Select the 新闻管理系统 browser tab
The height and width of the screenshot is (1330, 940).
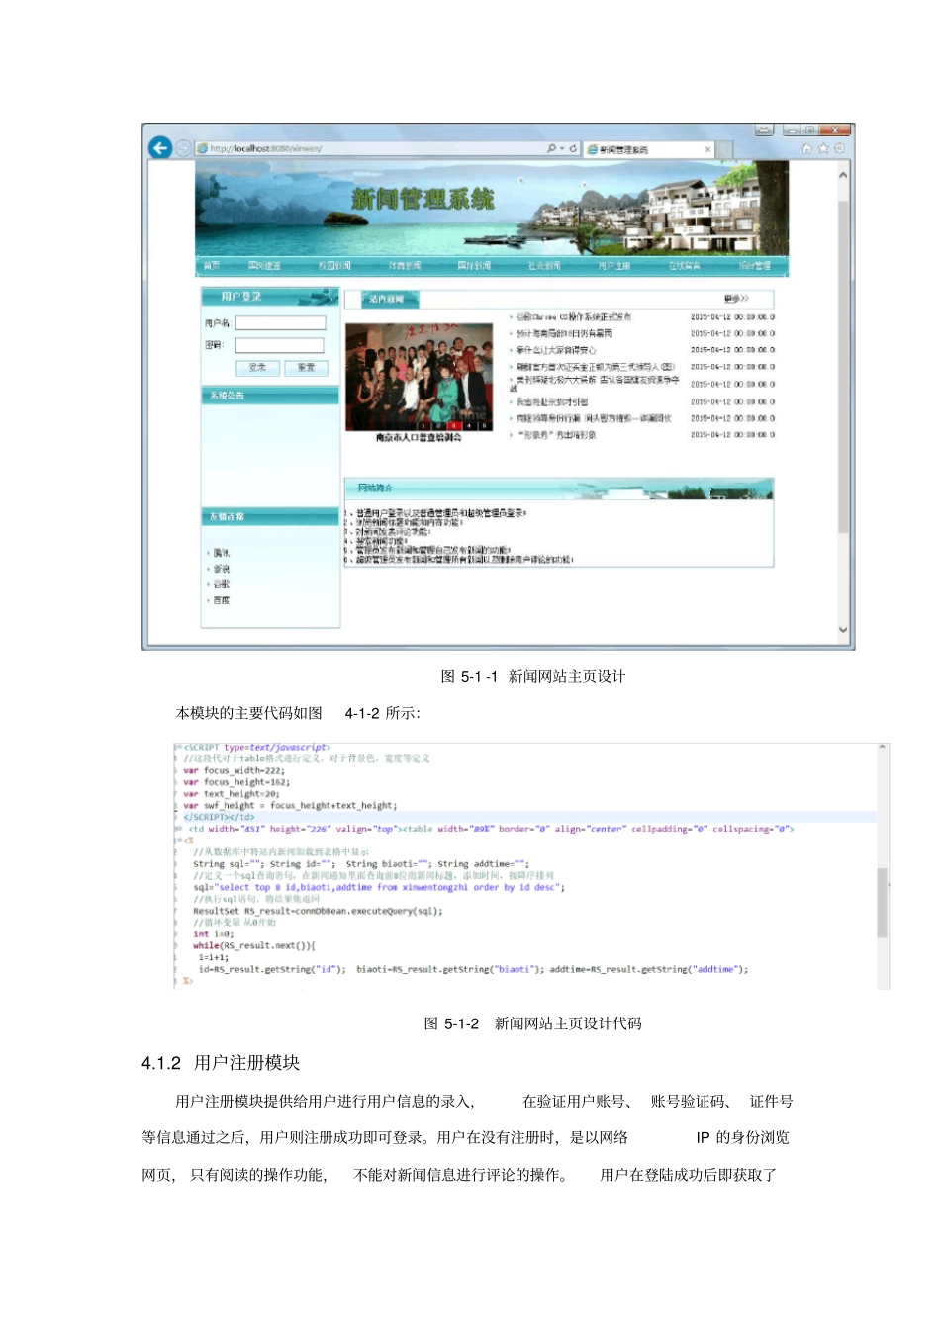click(x=648, y=149)
